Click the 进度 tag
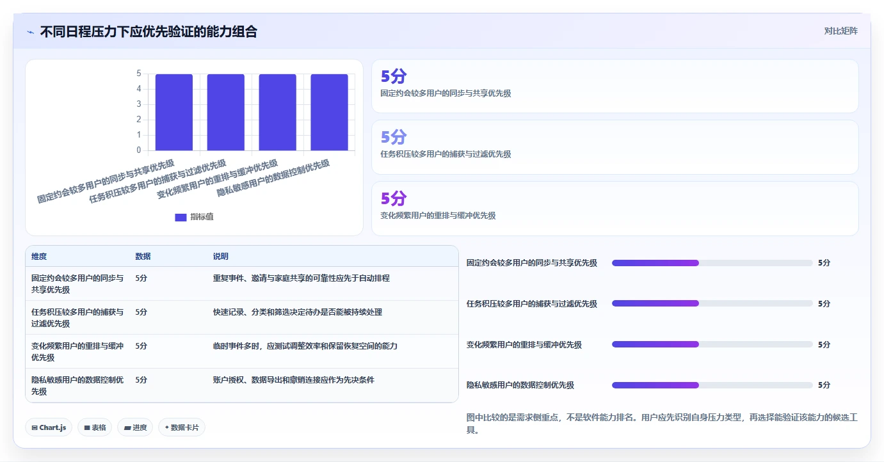The width and height of the screenshot is (884, 462). click(x=135, y=427)
